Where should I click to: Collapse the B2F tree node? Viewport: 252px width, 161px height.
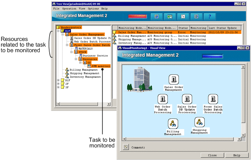coord(59,31)
